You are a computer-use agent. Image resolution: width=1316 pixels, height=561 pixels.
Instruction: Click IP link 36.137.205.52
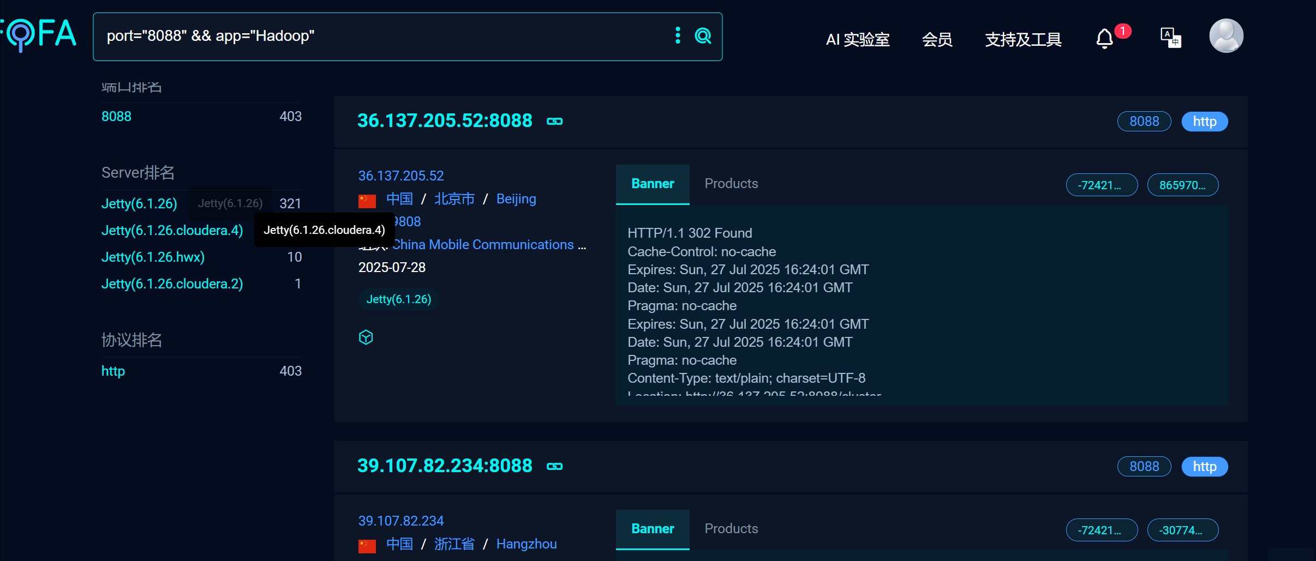(x=401, y=176)
